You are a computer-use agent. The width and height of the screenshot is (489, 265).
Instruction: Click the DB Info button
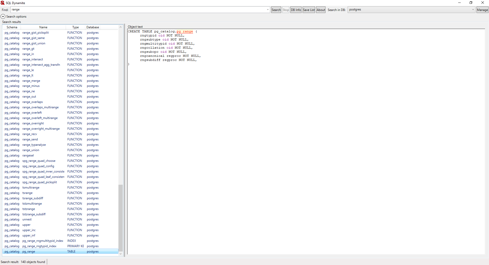click(x=296, y=10)
